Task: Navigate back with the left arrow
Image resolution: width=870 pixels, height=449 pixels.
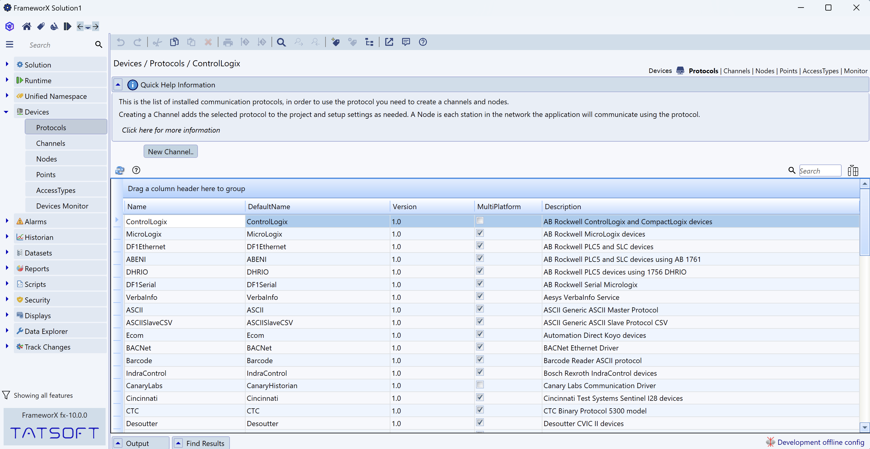Action: 80,26
